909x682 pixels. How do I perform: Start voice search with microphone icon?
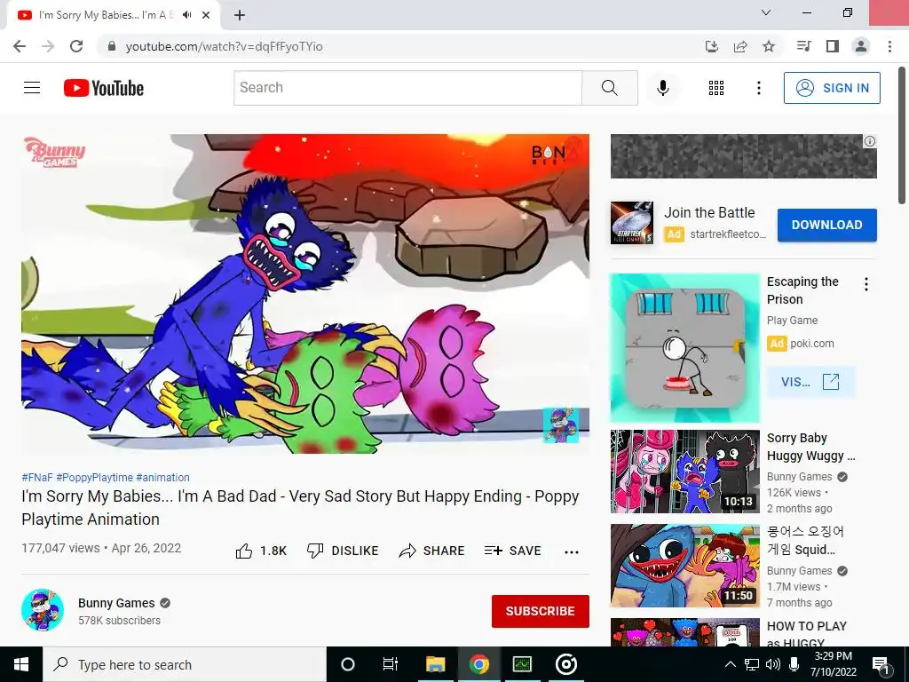[x=662, y=88]
